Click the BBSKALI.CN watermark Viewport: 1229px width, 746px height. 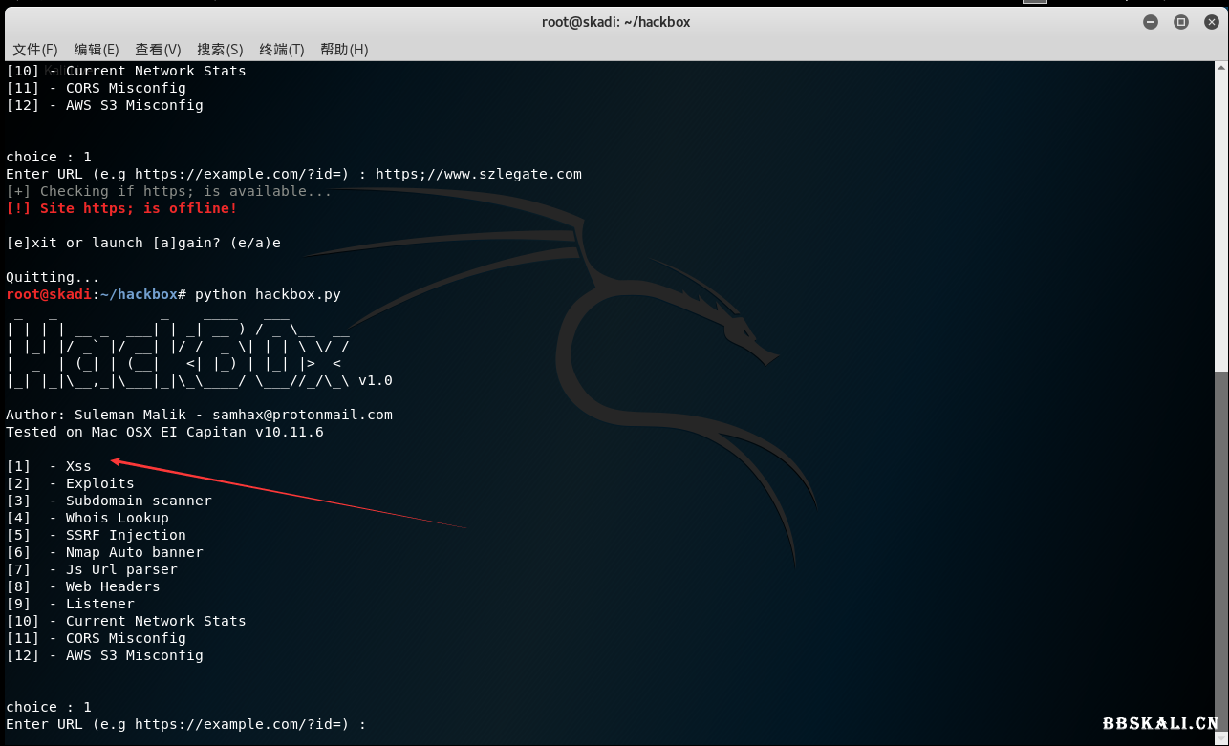[x=1160, y=724]
